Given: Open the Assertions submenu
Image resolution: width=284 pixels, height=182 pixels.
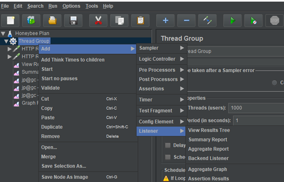Looking at the screenshot, I should point(162,88).
